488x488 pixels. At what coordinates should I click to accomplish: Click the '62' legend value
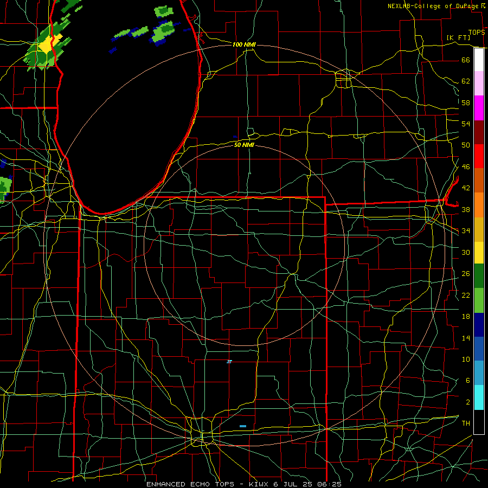[x=466, y=81]
